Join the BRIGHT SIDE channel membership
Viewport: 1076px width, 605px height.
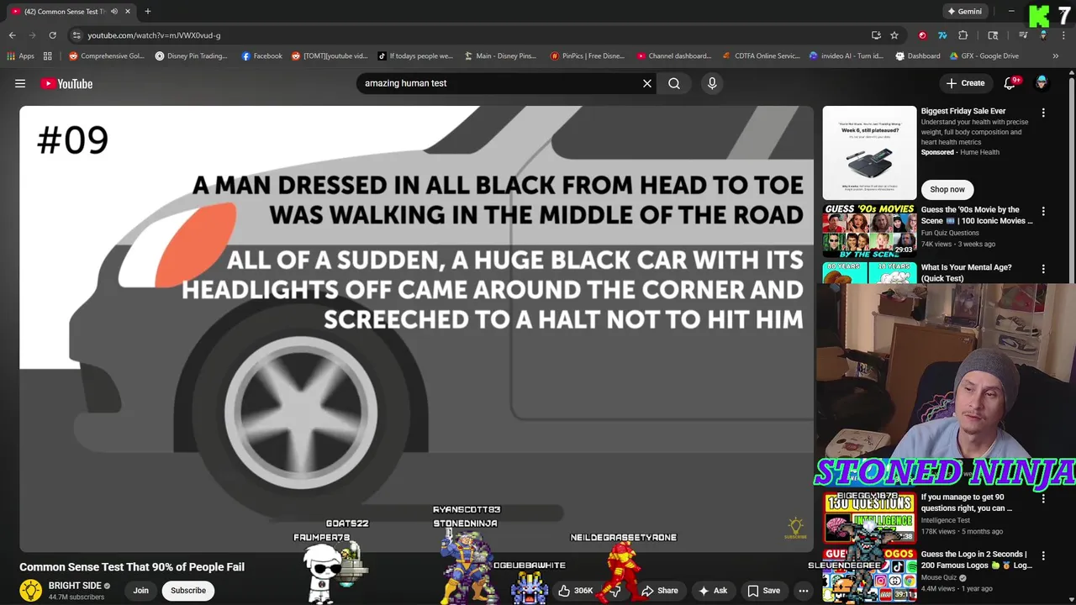pyautogui.click(x=140, y=590)
